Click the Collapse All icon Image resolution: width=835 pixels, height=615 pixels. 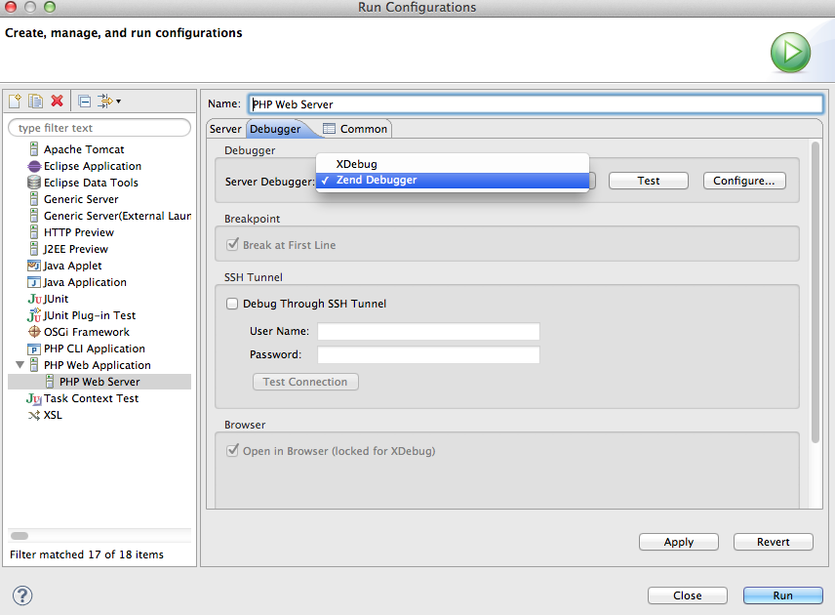click(x=84, y=101)
